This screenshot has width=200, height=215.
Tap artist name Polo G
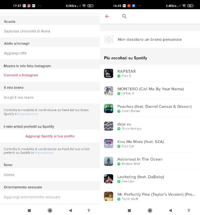click(126, 76)
